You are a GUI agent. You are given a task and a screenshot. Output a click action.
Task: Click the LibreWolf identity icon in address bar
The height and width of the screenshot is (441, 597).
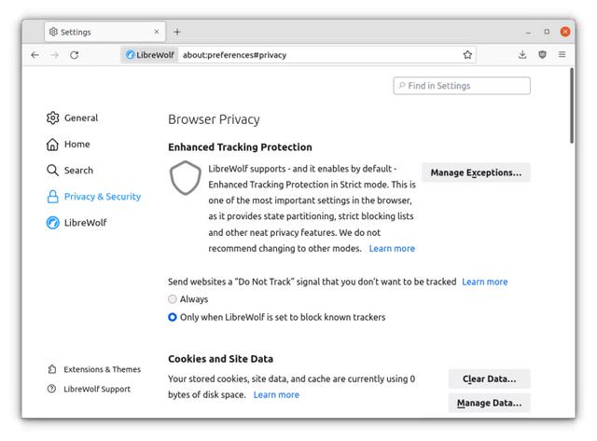point(131,55)
